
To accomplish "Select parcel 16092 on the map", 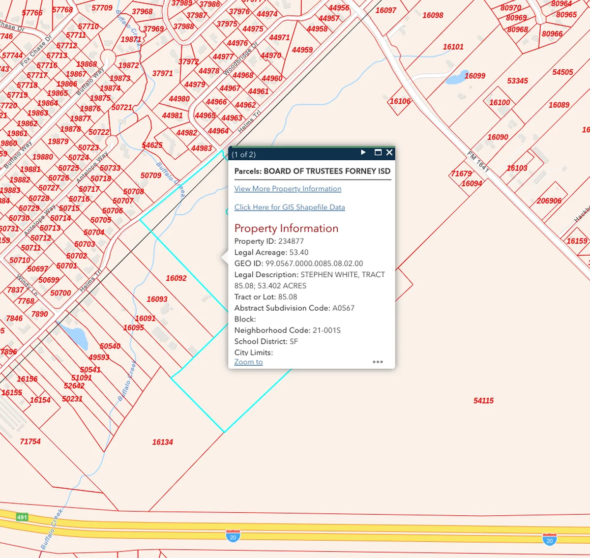I will (x=176, y=278).
